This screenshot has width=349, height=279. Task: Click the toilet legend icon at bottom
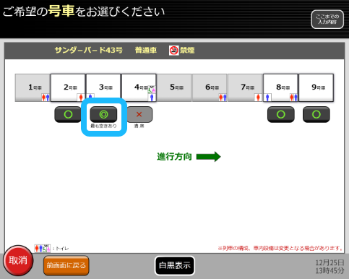click(43, 248)
